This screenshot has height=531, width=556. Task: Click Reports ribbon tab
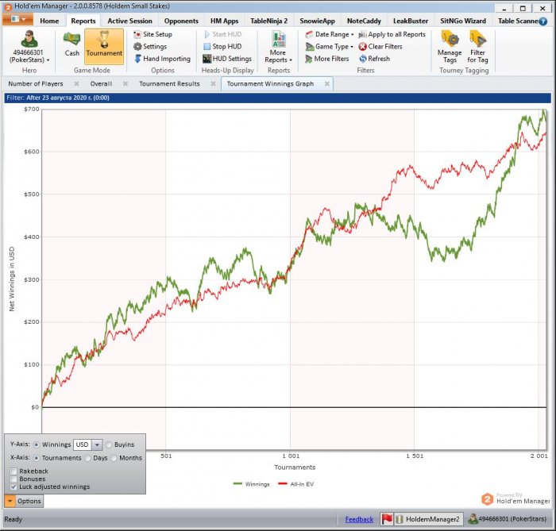[x=83, y=21]
